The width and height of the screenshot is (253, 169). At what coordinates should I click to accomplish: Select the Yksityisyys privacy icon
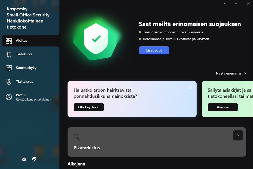point(9,82)
